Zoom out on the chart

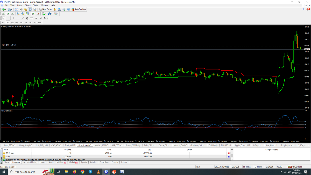(23, 14)
